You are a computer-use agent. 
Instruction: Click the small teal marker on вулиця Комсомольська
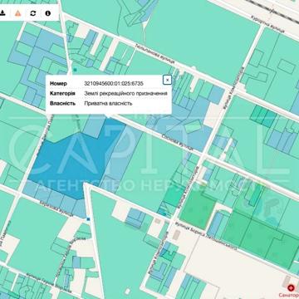[164, 213]
